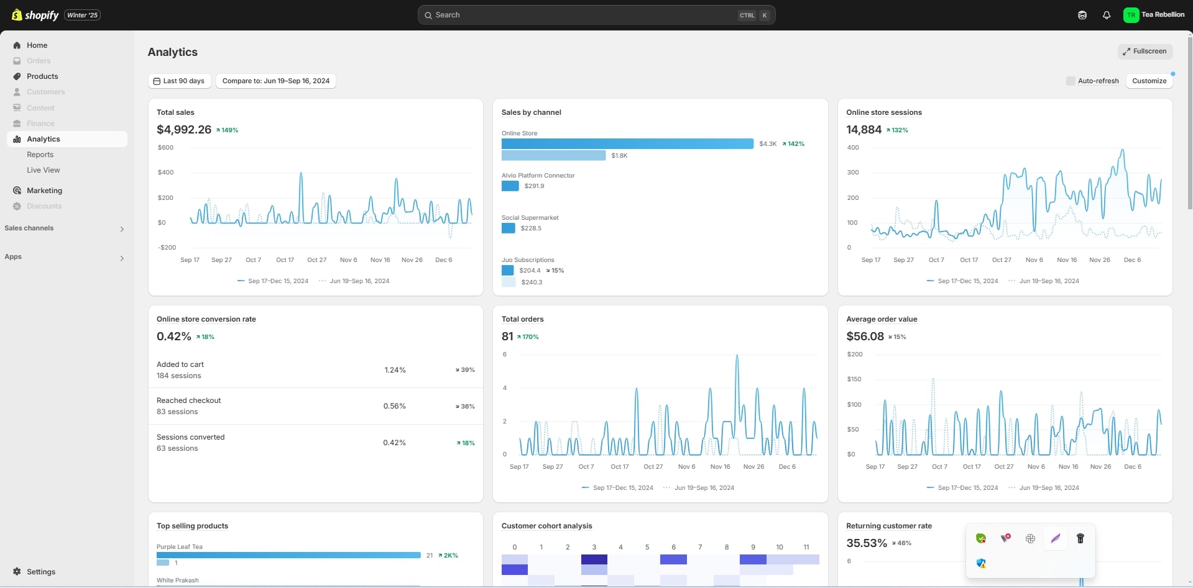This screenshot has height=588, width=1193.
Task: Click the Marketing target icon
Action: pos(17,191)
